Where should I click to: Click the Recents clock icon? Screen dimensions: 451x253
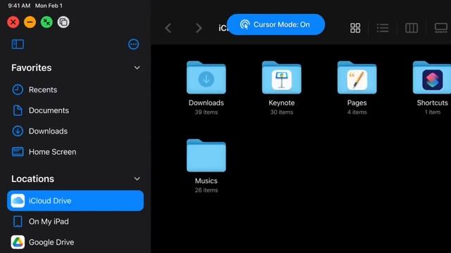pos(18,90)
